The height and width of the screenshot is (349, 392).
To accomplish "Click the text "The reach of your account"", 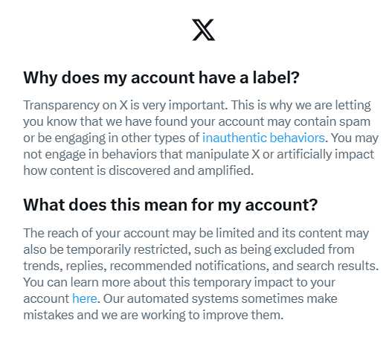I will (x=96, y=233).
